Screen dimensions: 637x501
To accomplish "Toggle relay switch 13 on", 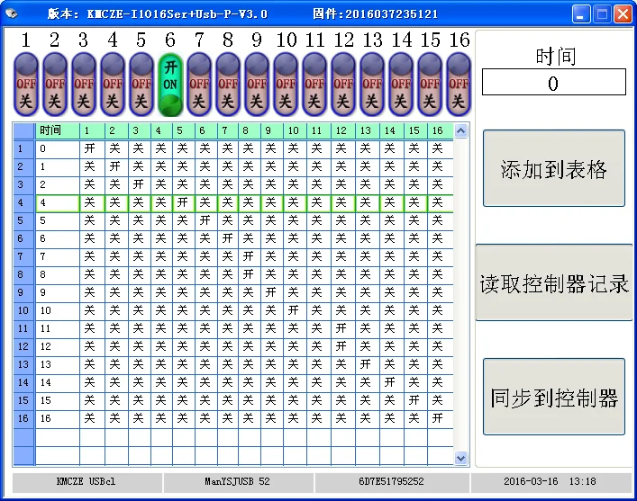I will point(372,85).
